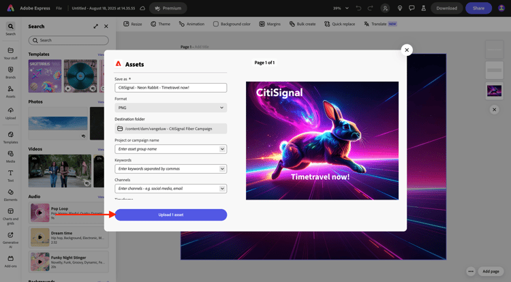Open Charts and grids panel

[x=10, y=215]
